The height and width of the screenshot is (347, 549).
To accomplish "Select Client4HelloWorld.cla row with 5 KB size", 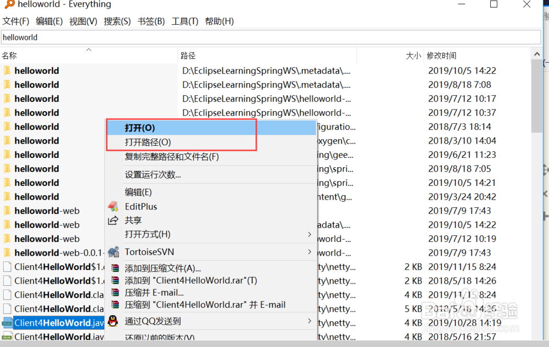I will (x=59, y=309).
